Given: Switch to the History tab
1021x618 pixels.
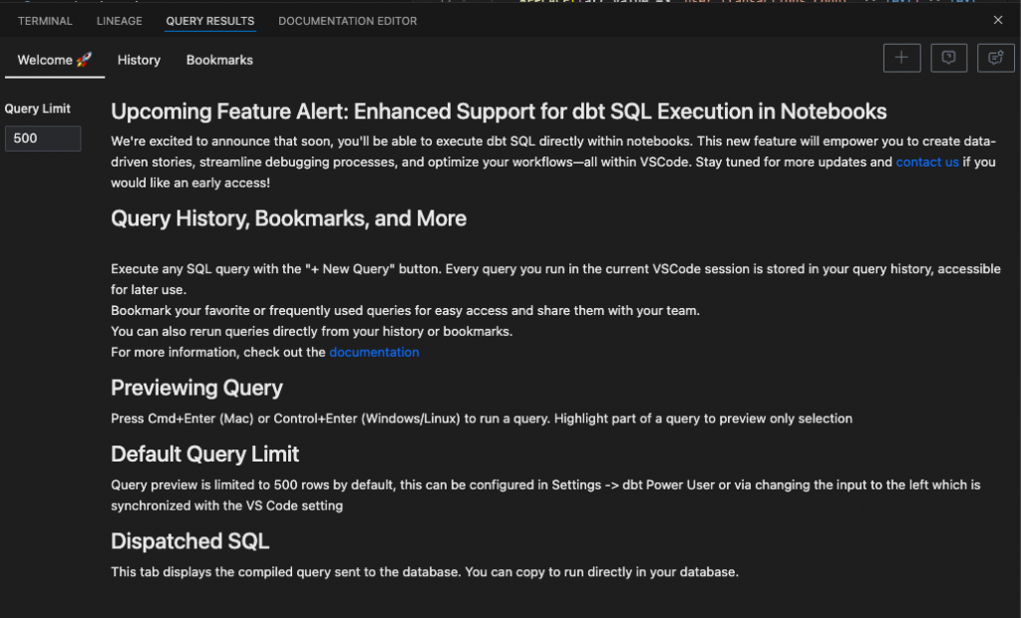Looking at the screenshot, I should (x=139, y=60).
